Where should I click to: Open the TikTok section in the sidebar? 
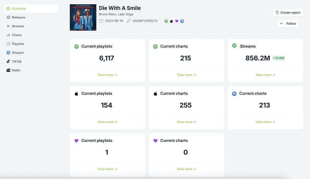pos(17,61)
